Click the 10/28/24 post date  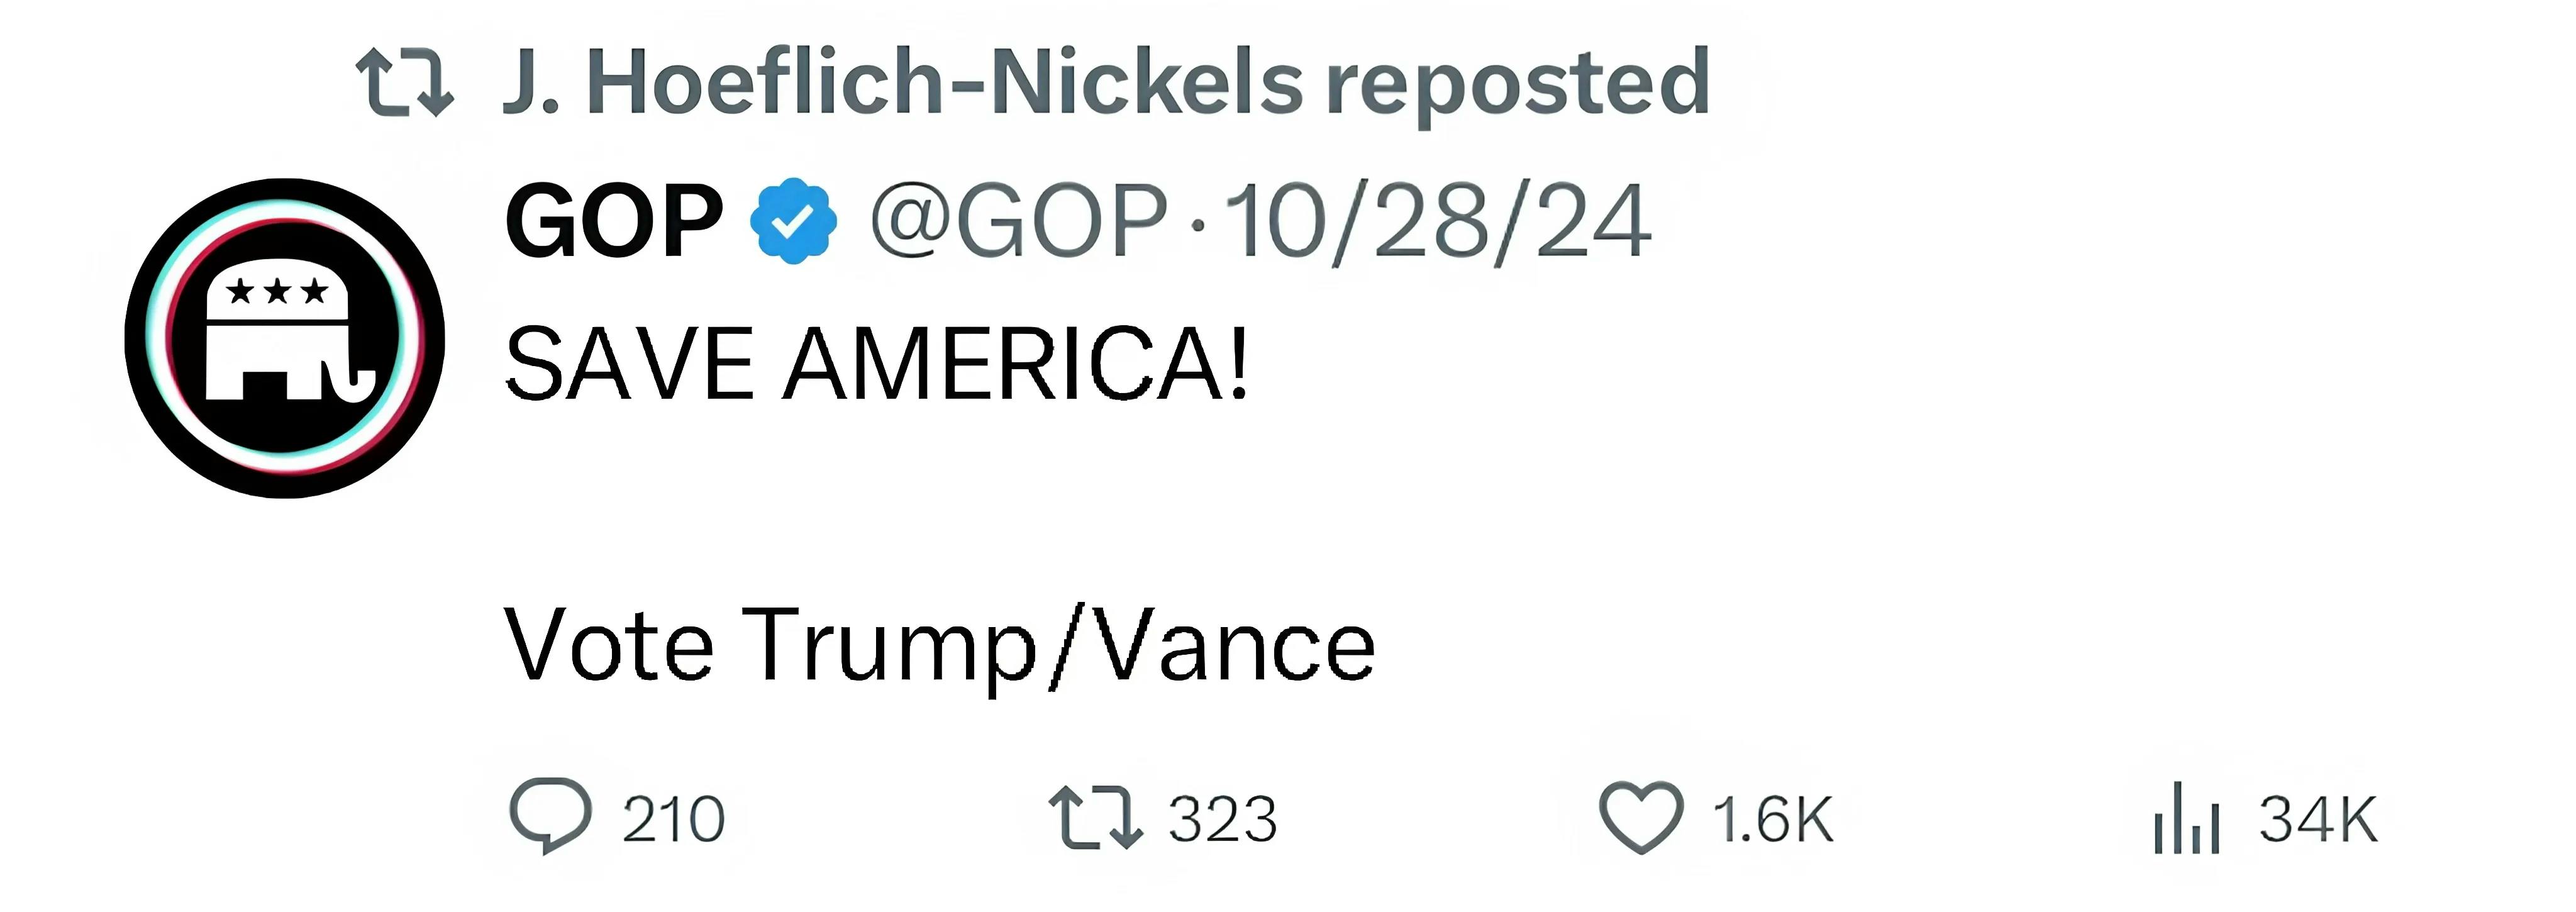point(1438,221)
